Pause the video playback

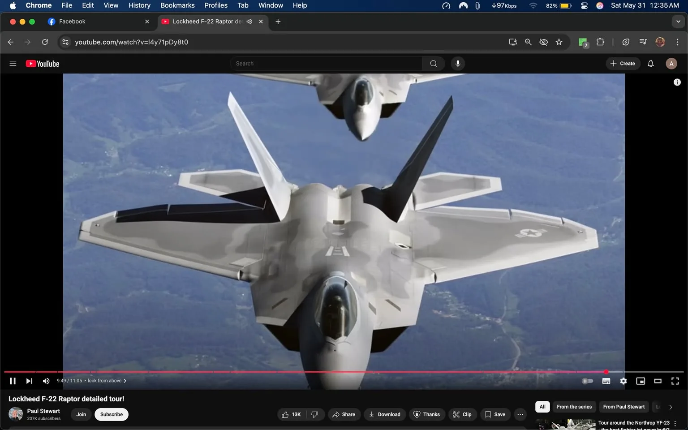(13, 381)
